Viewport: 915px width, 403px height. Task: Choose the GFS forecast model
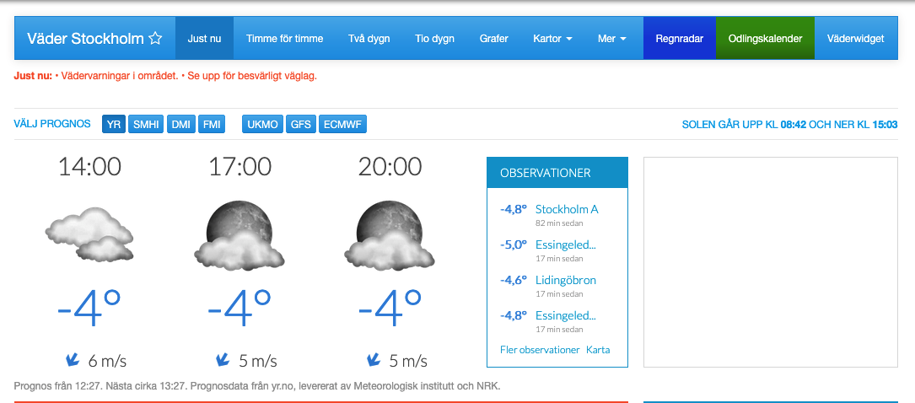click(301, 125)
